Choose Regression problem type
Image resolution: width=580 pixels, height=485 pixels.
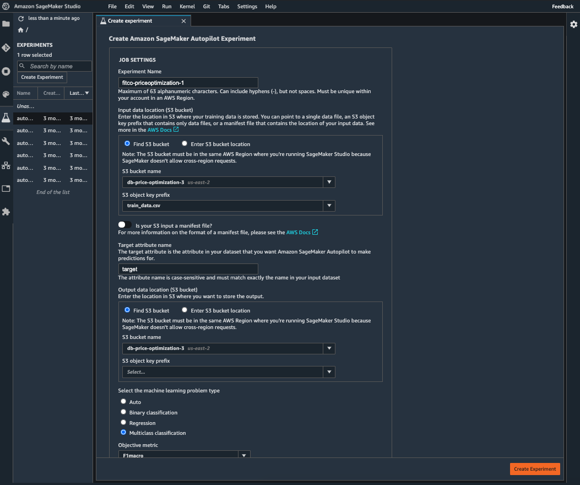[123, 422]
